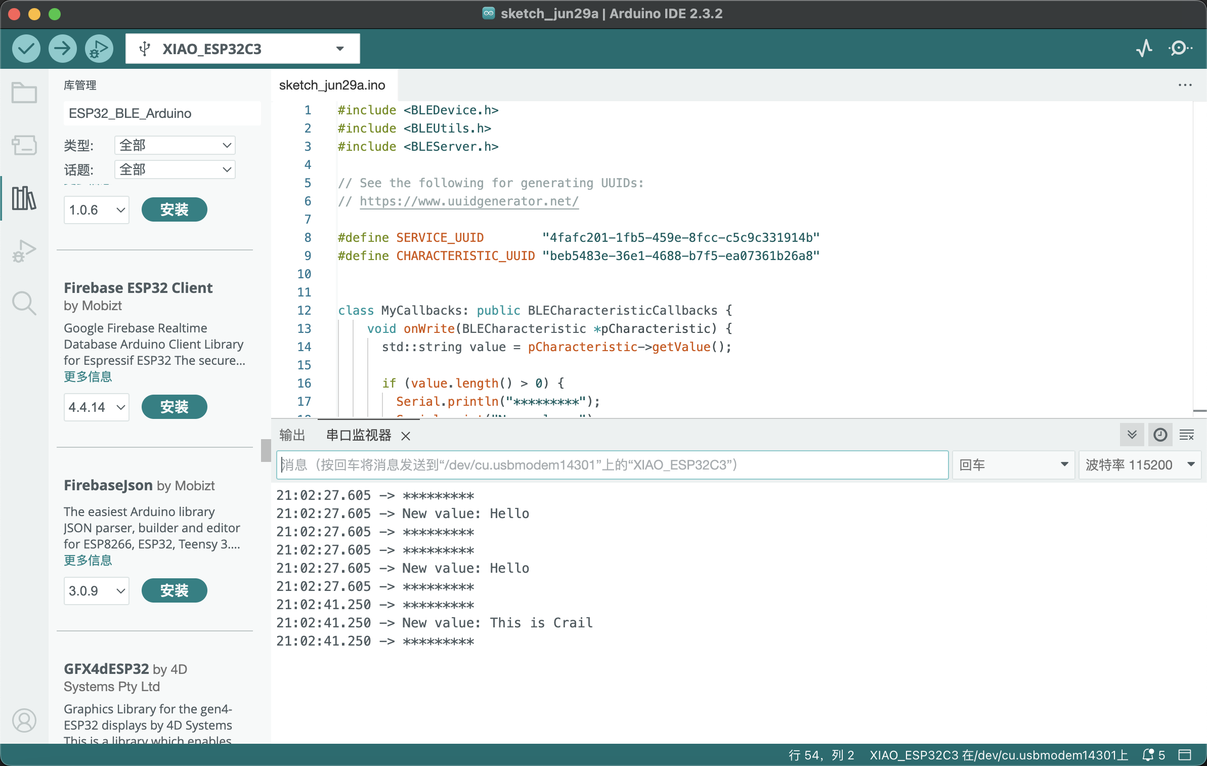The image size is (1207, 766).
Task: Open the XIAO_ESP32C3 board selector dropdown
Action: click(x=243, y=49)
